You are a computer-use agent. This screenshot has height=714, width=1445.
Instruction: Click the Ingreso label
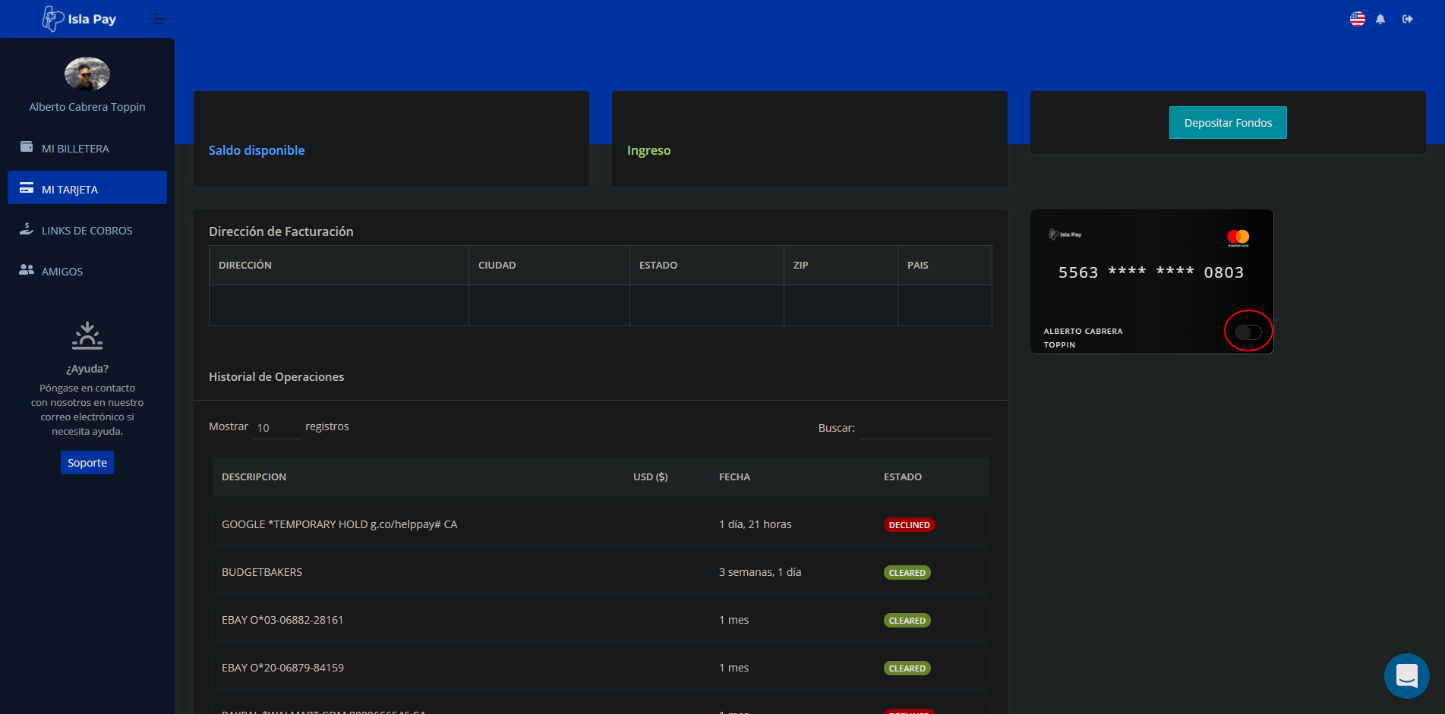point(648,150)
